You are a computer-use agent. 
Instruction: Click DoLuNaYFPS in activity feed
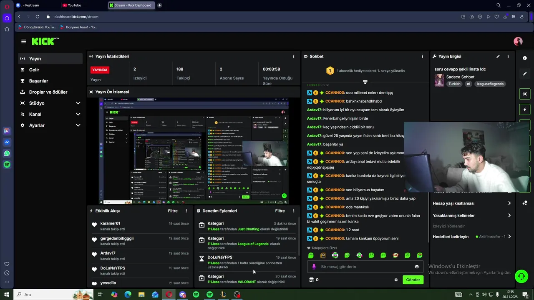(113, 268)
